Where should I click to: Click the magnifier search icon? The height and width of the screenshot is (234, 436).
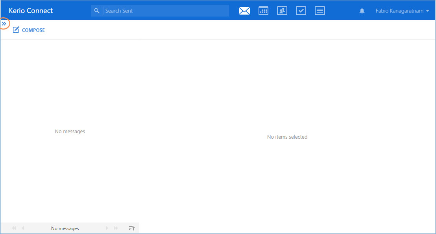[97, 11]
